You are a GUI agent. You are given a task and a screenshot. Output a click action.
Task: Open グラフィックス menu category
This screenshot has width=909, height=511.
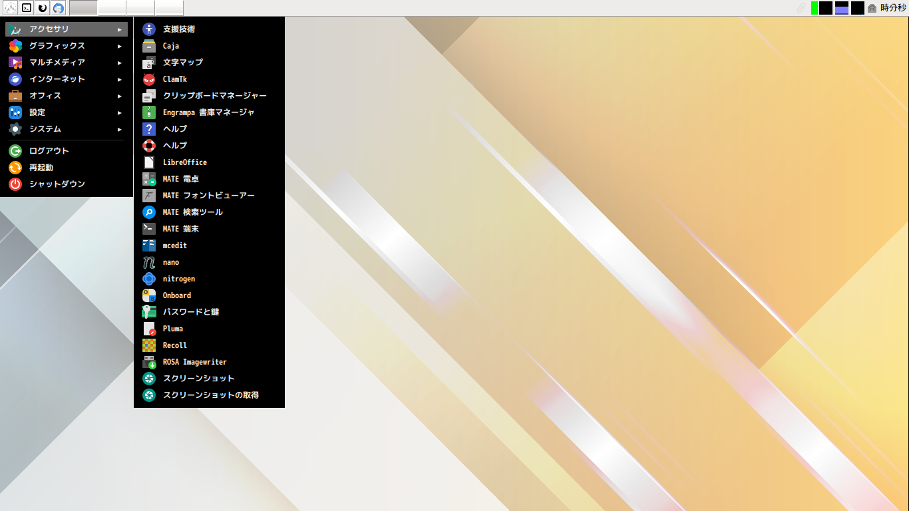click(x=67, y=46)
